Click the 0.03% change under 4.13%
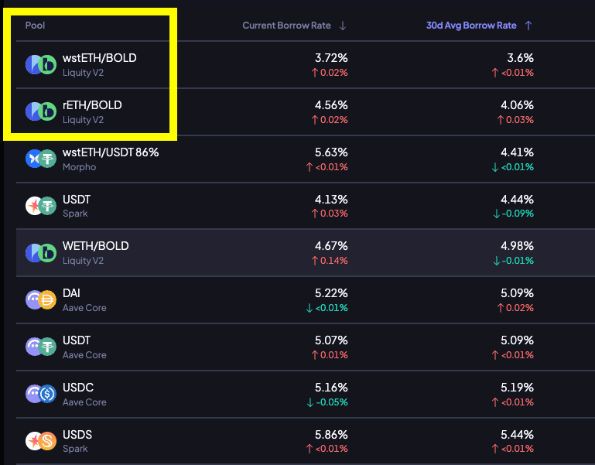Viewport: 595px width, 465px height. [x=330, y=214]
